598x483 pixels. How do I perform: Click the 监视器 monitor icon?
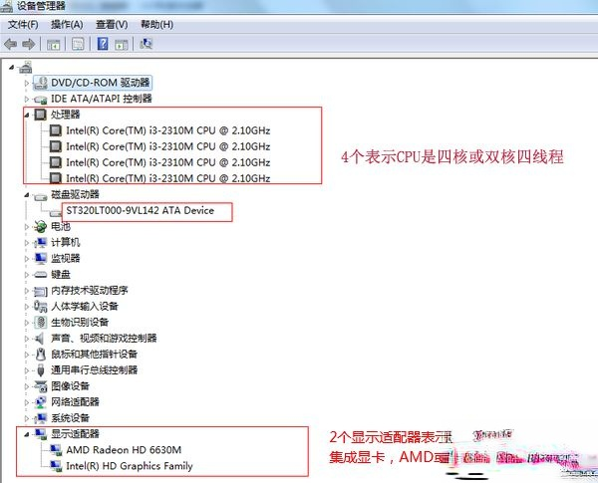pos(41,259)
